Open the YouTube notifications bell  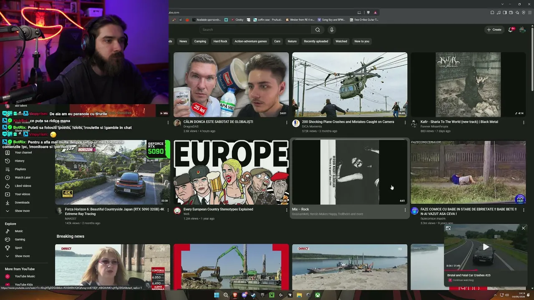tap(511, 30)
